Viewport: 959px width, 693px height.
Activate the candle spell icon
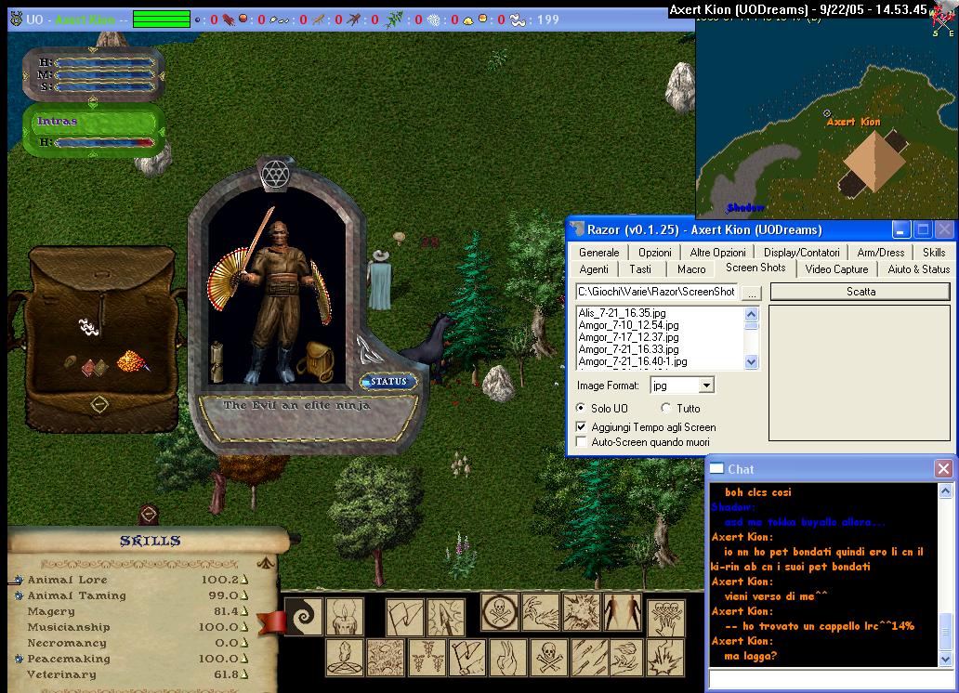(345, 616)
